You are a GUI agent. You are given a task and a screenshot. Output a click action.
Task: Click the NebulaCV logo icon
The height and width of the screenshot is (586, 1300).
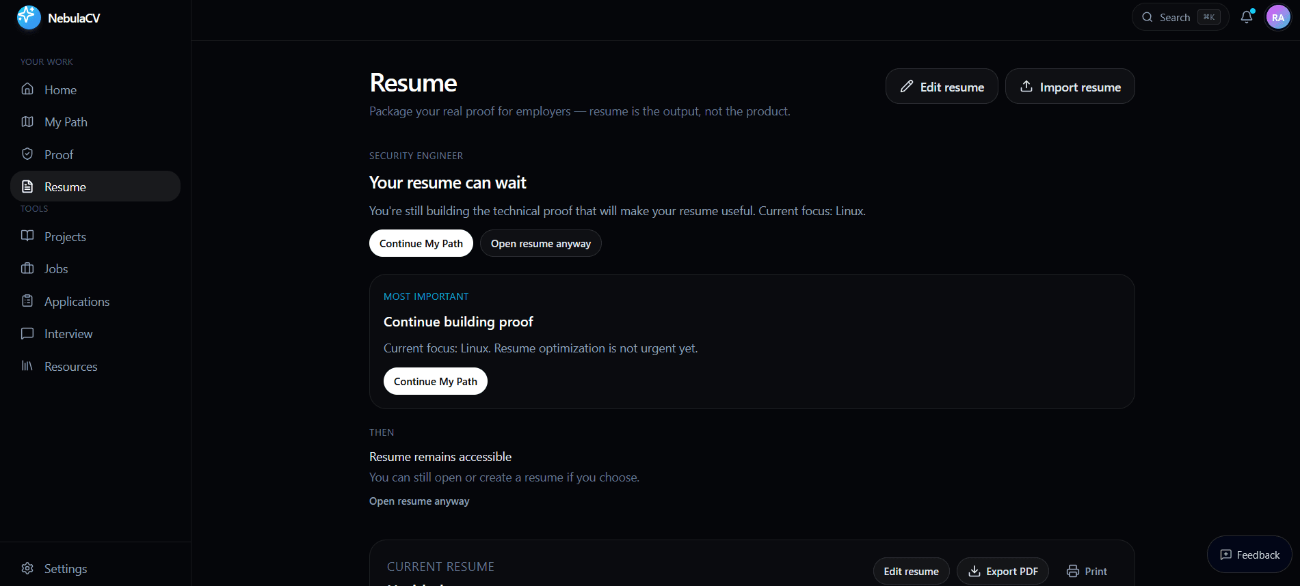[29, 18]
